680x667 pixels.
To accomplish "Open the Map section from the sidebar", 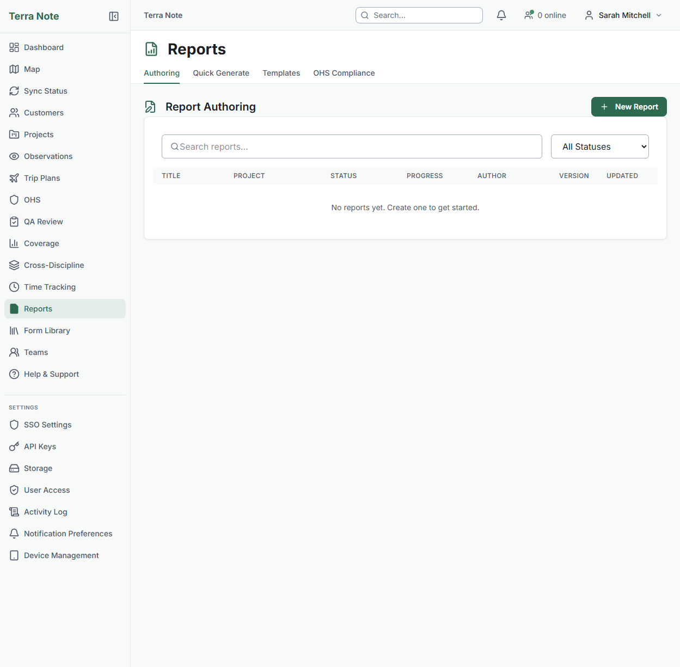I will coord(32,69).
